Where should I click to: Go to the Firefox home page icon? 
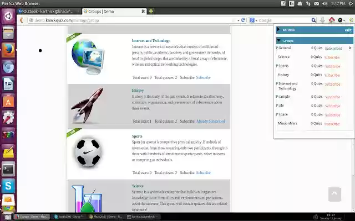tap(332, 20)
